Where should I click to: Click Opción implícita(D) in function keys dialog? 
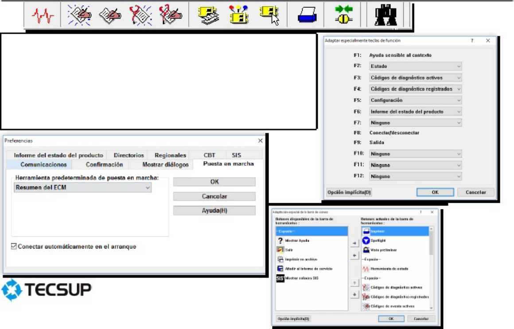(349, 192)
